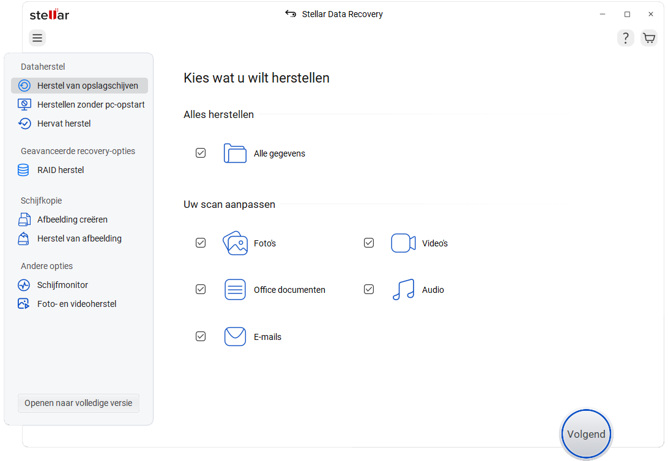The height and width of the screenshot is (461, 668).
Task: Uncheck the Foto's checkbox
Action: pos(201,243)
